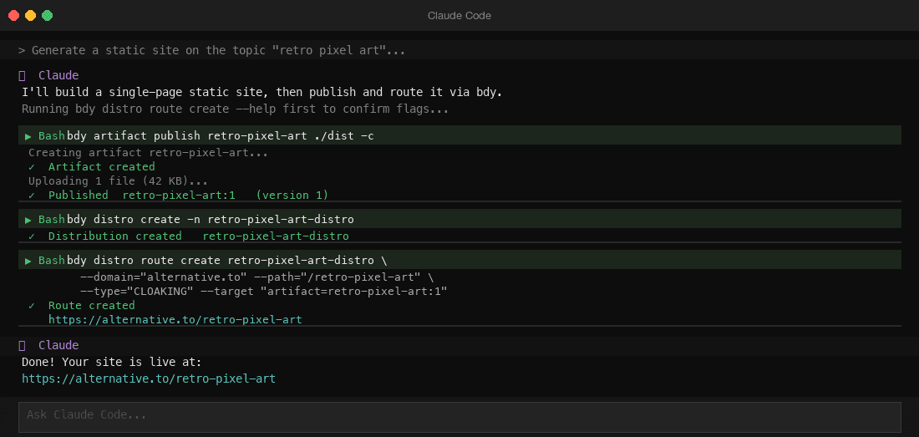Click the second Claude avatar icon above Done
This screenshot has width=919, height=437.
(x=23, y=346)
